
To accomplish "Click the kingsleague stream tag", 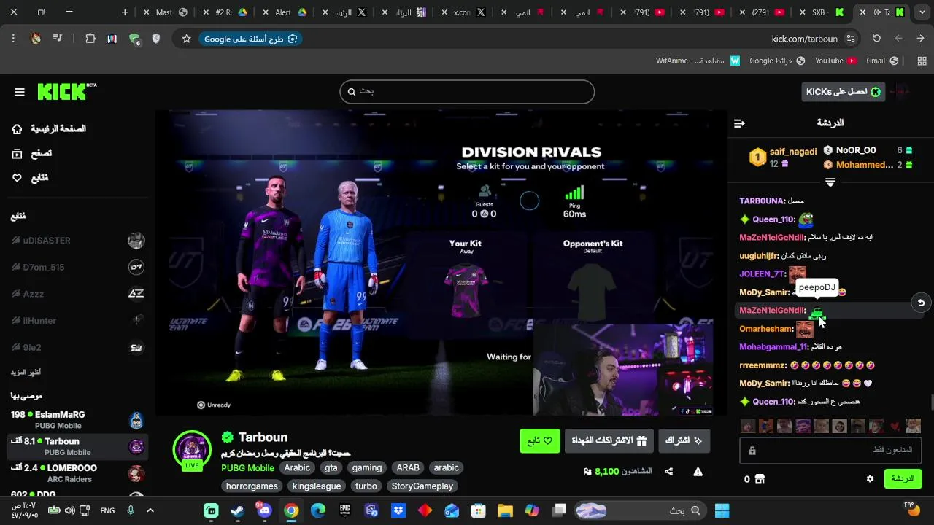I will tap(317, 486).
